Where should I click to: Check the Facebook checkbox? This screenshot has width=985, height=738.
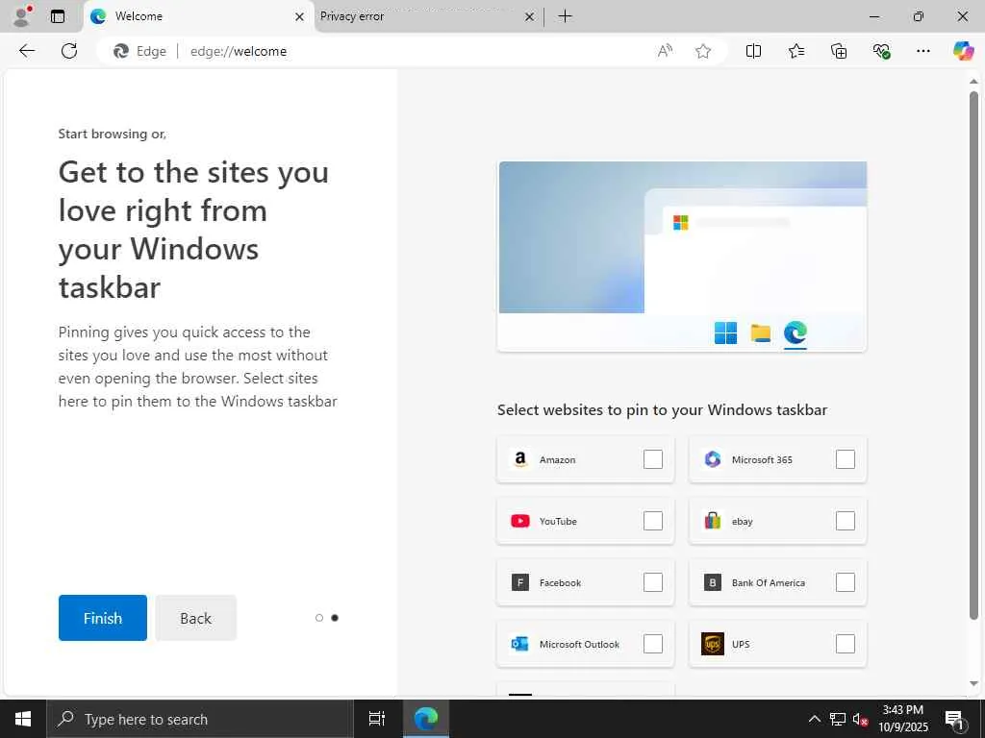pyautogui.click(x=653, y=582)
